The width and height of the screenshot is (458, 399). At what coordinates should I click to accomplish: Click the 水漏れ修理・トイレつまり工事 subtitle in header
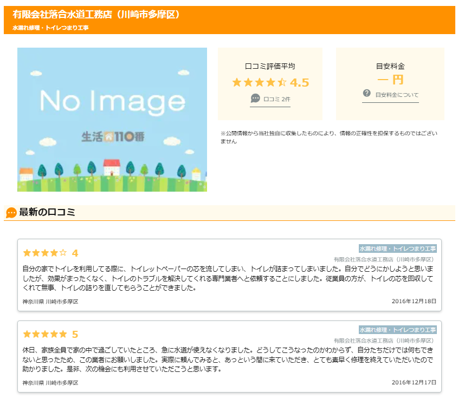point(50,28)
